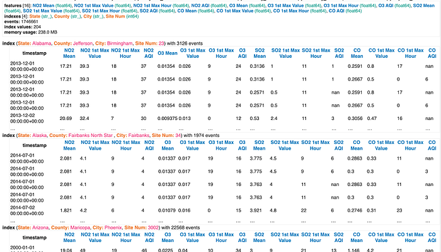The height and width of the screenshot is (252, 441).
Task: Click 'State: Alaska' in the second index header
Action: 32,136
